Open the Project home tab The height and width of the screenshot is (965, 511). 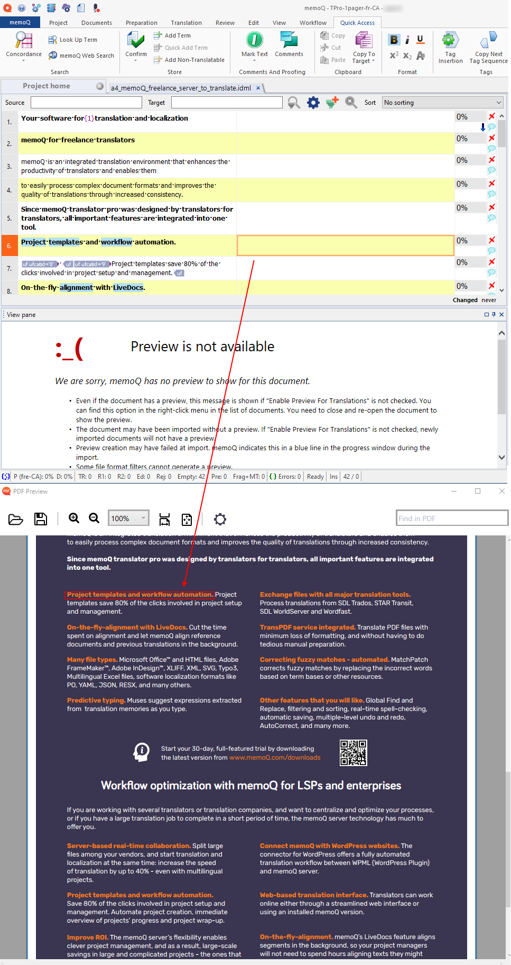47,86
